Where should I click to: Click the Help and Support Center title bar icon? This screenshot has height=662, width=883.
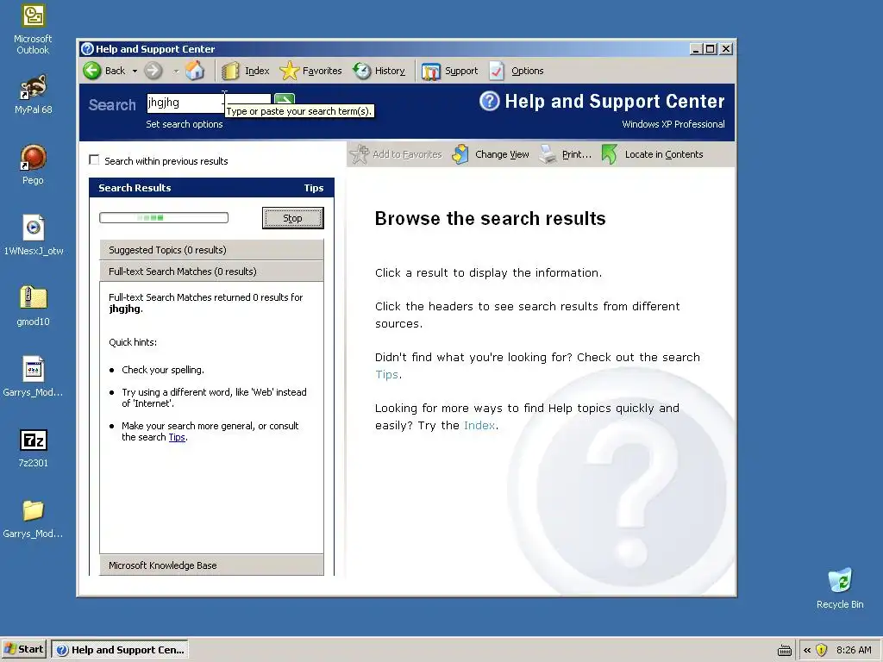pos(87,49)
